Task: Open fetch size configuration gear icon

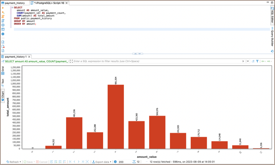Action: pyautogui.click(x=115, y=162)
